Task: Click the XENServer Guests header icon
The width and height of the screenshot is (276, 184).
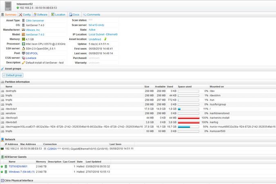Action: pyautogui.click(x=2, y=157)
